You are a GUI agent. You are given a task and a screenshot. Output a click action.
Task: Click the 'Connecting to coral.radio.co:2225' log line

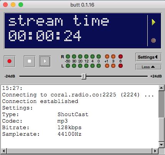[78, 95]
